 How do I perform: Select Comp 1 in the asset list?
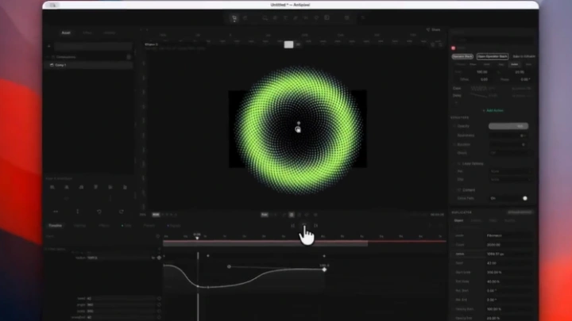[60, 64]
